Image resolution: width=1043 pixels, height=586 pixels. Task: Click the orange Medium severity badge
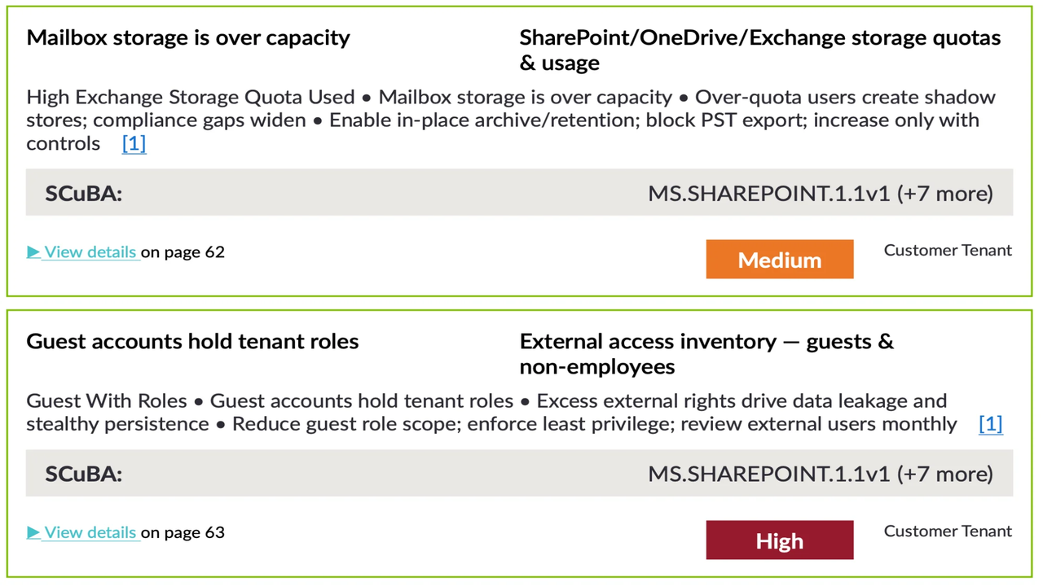pyautogui.click(x=779, y=260)
